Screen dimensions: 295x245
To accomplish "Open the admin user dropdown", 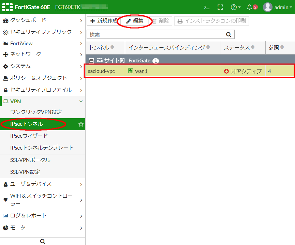I will click(x=278, y=7).
